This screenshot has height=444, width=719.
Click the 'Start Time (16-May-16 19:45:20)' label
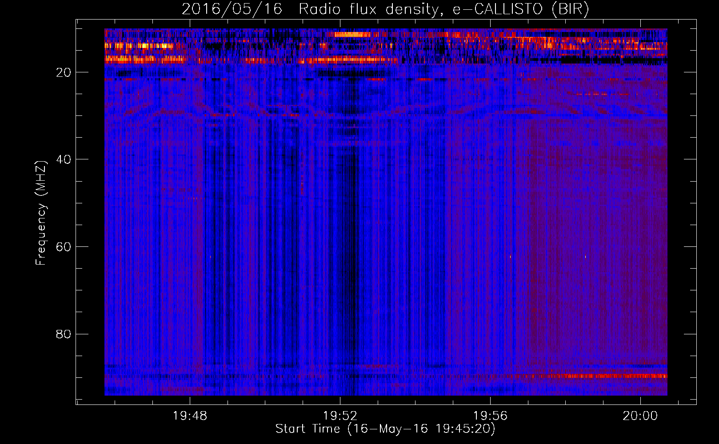tap(385, 429)
